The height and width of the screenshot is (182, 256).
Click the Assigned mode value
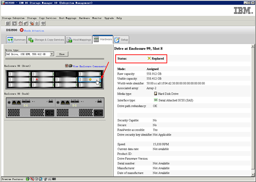[153, 69]
